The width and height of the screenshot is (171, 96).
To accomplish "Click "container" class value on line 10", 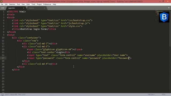I will tap(33, 38).
